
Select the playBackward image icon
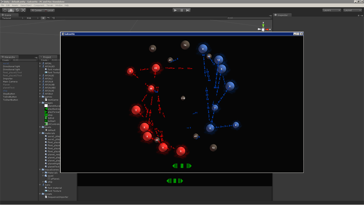pyautogui.click(x=46, y=109)
